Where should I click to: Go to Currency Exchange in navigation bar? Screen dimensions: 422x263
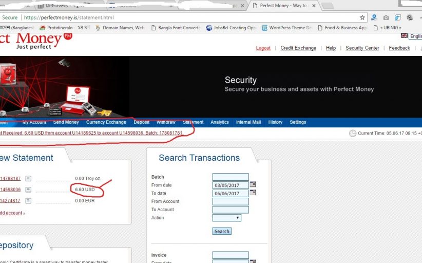106,122
